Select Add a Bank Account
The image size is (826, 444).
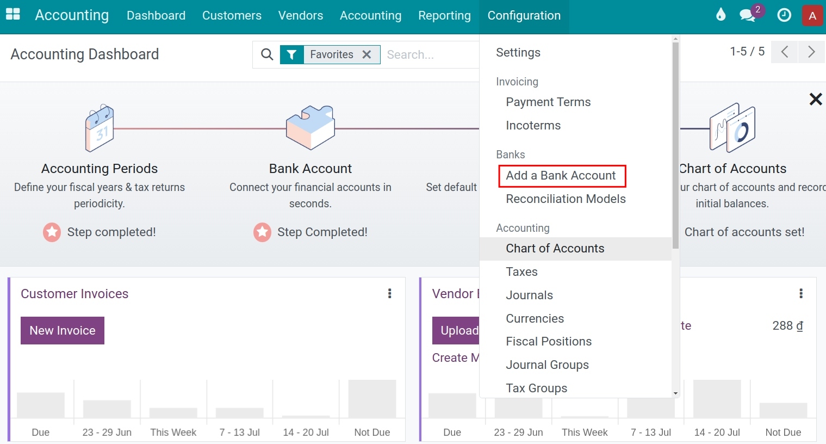561,176
